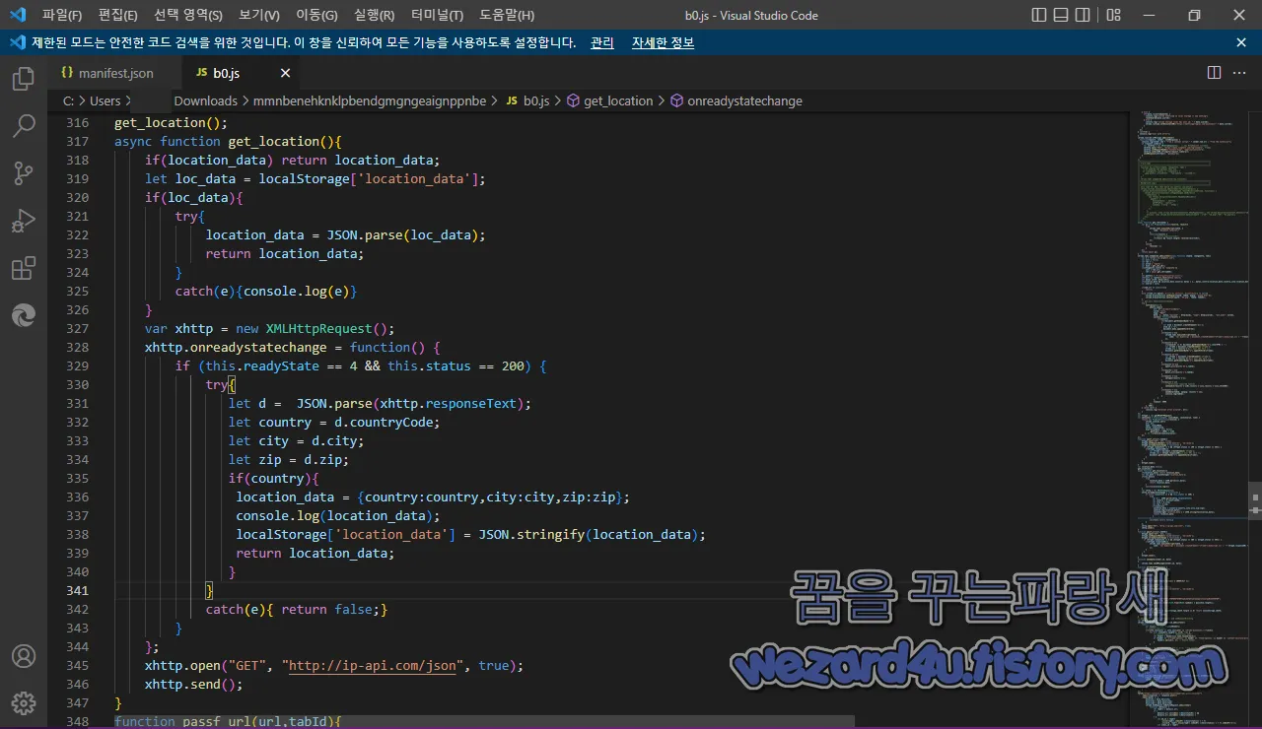Click the Users breadcrumb segment
Viewport: 1262px width, 729px height.
(105, 100)
